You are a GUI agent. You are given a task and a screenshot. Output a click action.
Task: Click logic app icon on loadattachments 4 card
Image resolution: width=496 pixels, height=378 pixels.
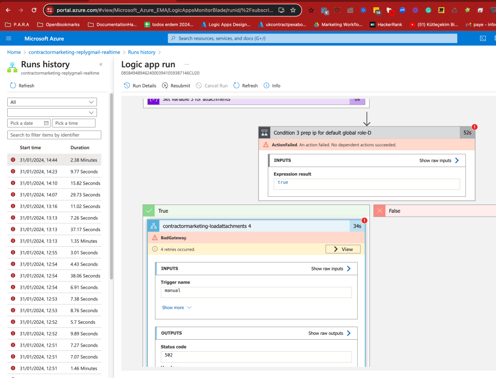tap(153, 226)
